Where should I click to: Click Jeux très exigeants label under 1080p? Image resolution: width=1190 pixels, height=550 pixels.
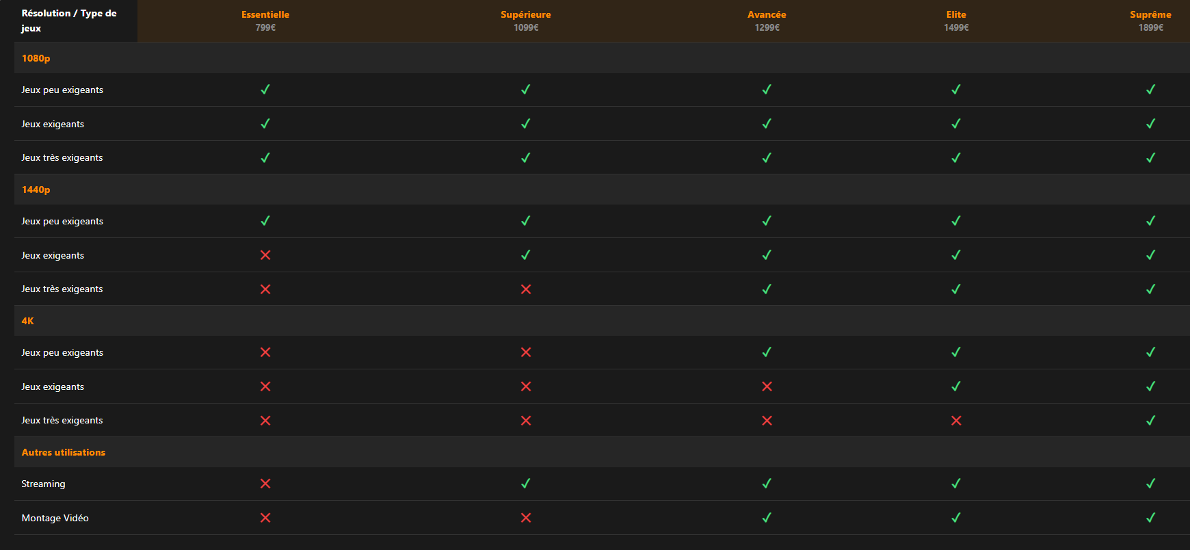[x=62, y=158]
